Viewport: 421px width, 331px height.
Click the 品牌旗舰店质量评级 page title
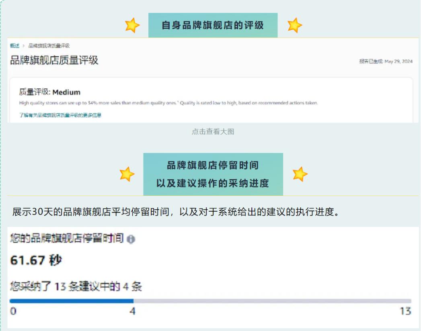(x=54, y=60)
